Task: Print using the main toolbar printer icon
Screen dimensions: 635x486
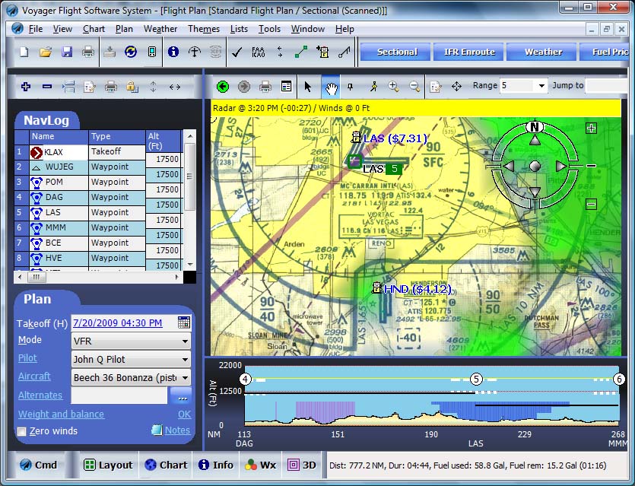Action: 88,52
